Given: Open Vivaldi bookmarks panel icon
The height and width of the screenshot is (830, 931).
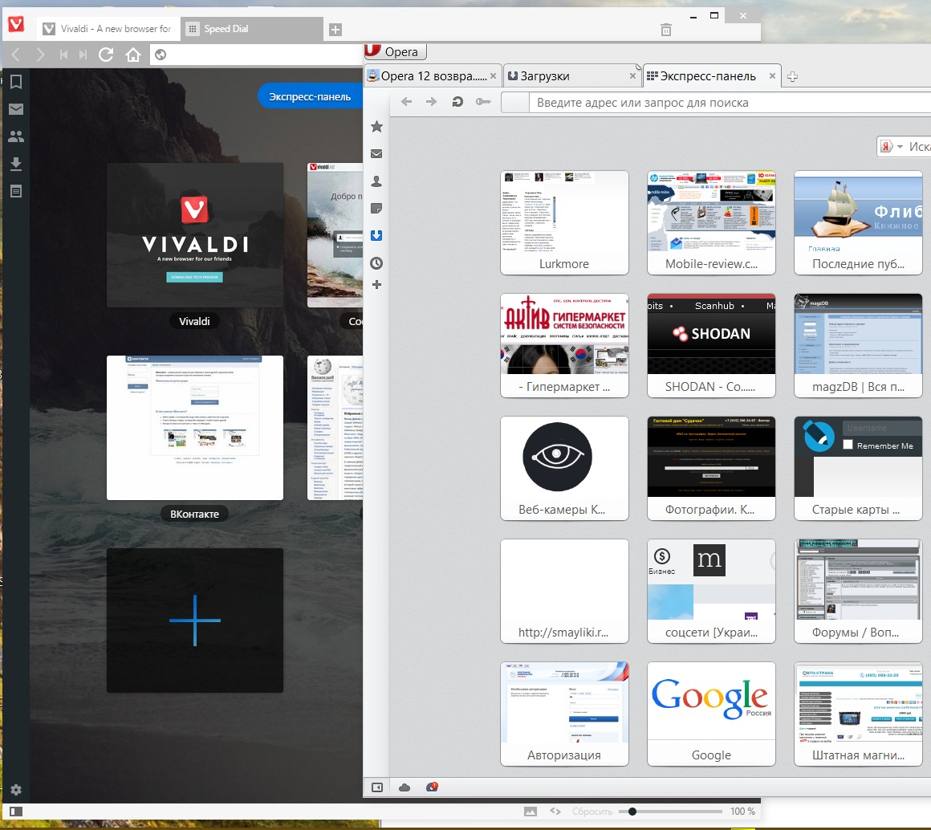Looking at the screenshot, I should click(x=16, y=82).
